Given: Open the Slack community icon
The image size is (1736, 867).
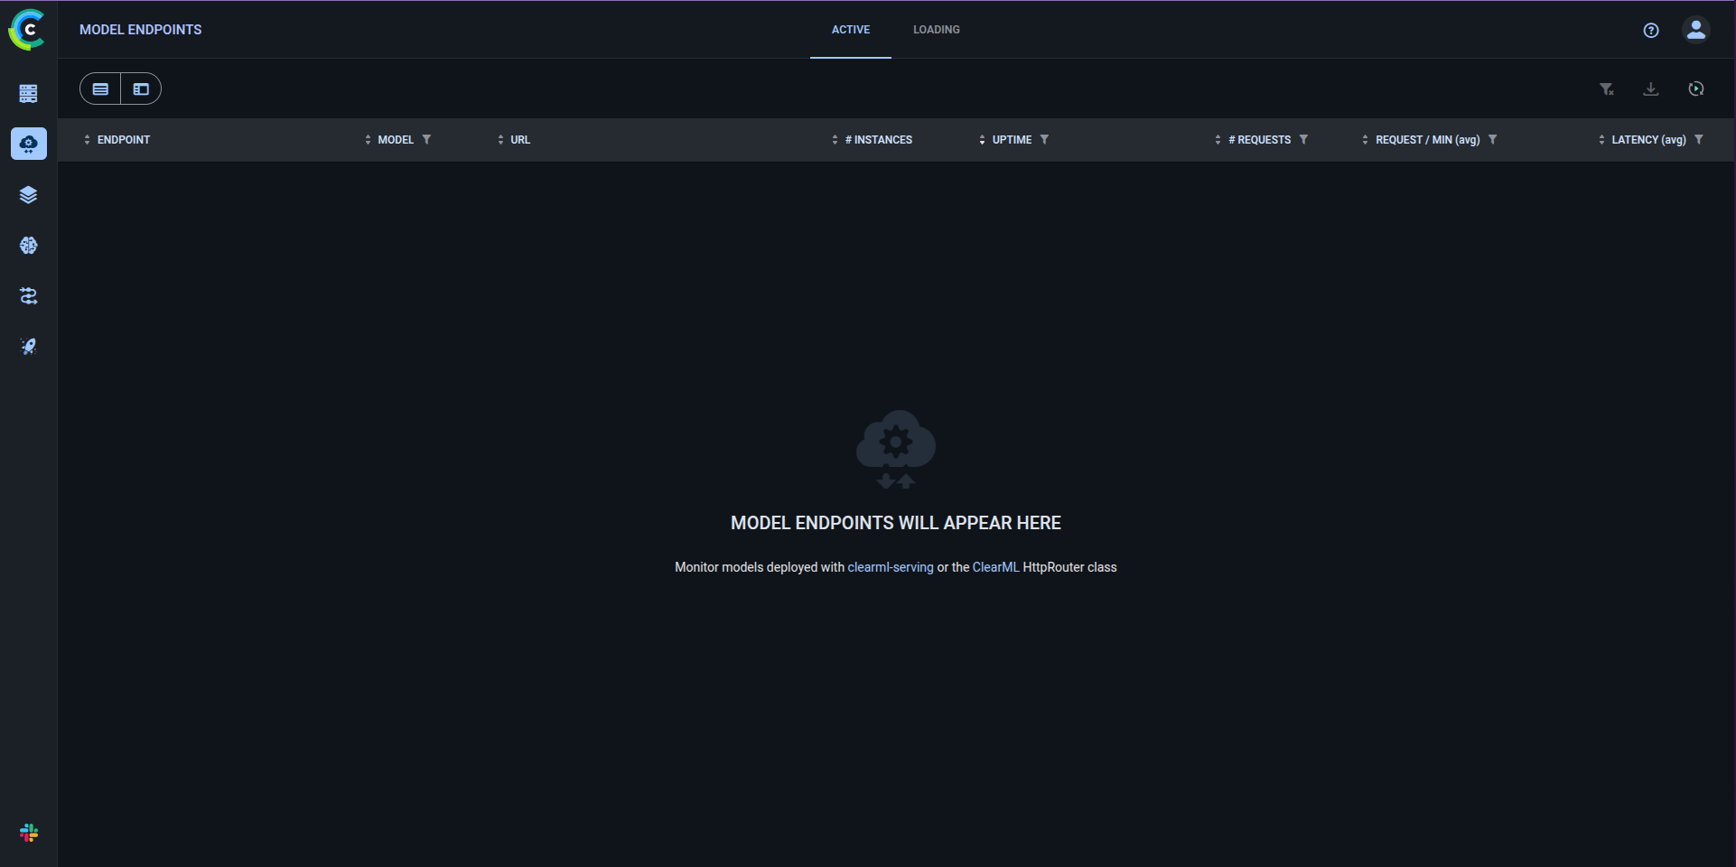Looking at the screenshot, I should click(x=29, y=833).
